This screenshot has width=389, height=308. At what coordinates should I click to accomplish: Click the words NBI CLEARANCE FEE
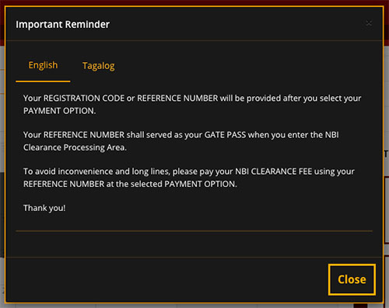click(273, 171)
